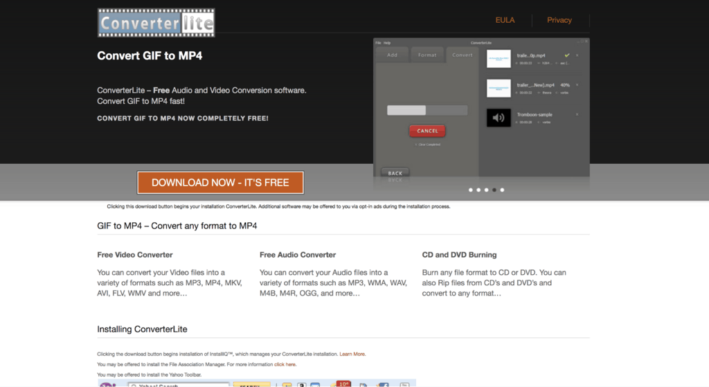Switch to the Convert tab in app preview
Image resolution: width=709 pixels, height=387 pixels.
click(462, 55)
